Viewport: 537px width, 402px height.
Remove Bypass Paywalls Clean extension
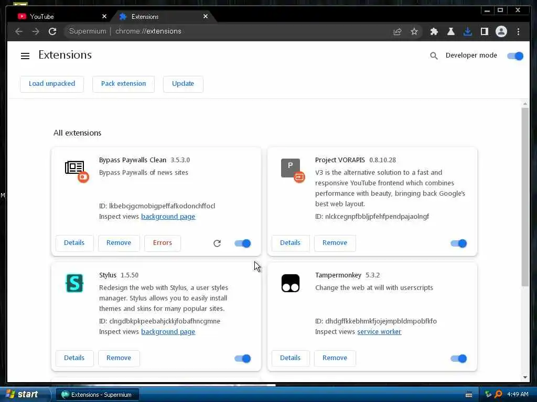(x=119, y=243)
